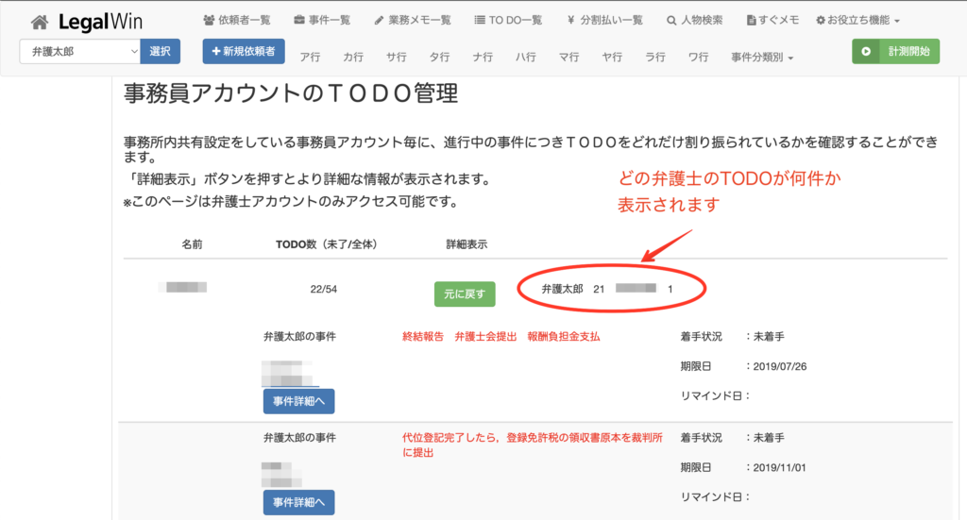The height and width of the screenshot is (520, 967).
Task: Open 業務メモ一覧 with pencil icon
Action: pyautogui.click(x=413, y=20)
